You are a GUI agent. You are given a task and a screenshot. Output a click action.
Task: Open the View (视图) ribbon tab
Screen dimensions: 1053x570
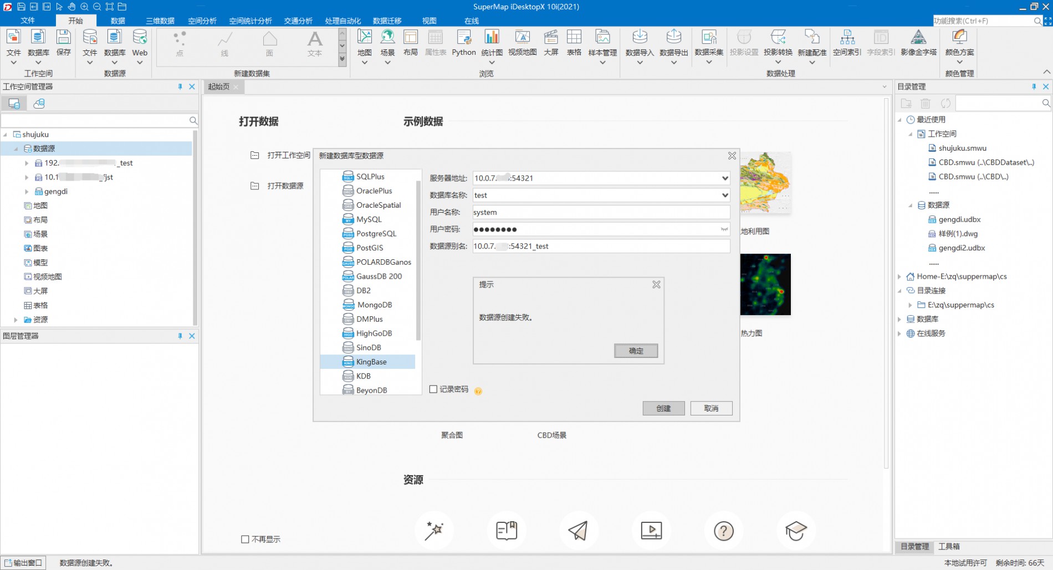click(x=430, y=20)
